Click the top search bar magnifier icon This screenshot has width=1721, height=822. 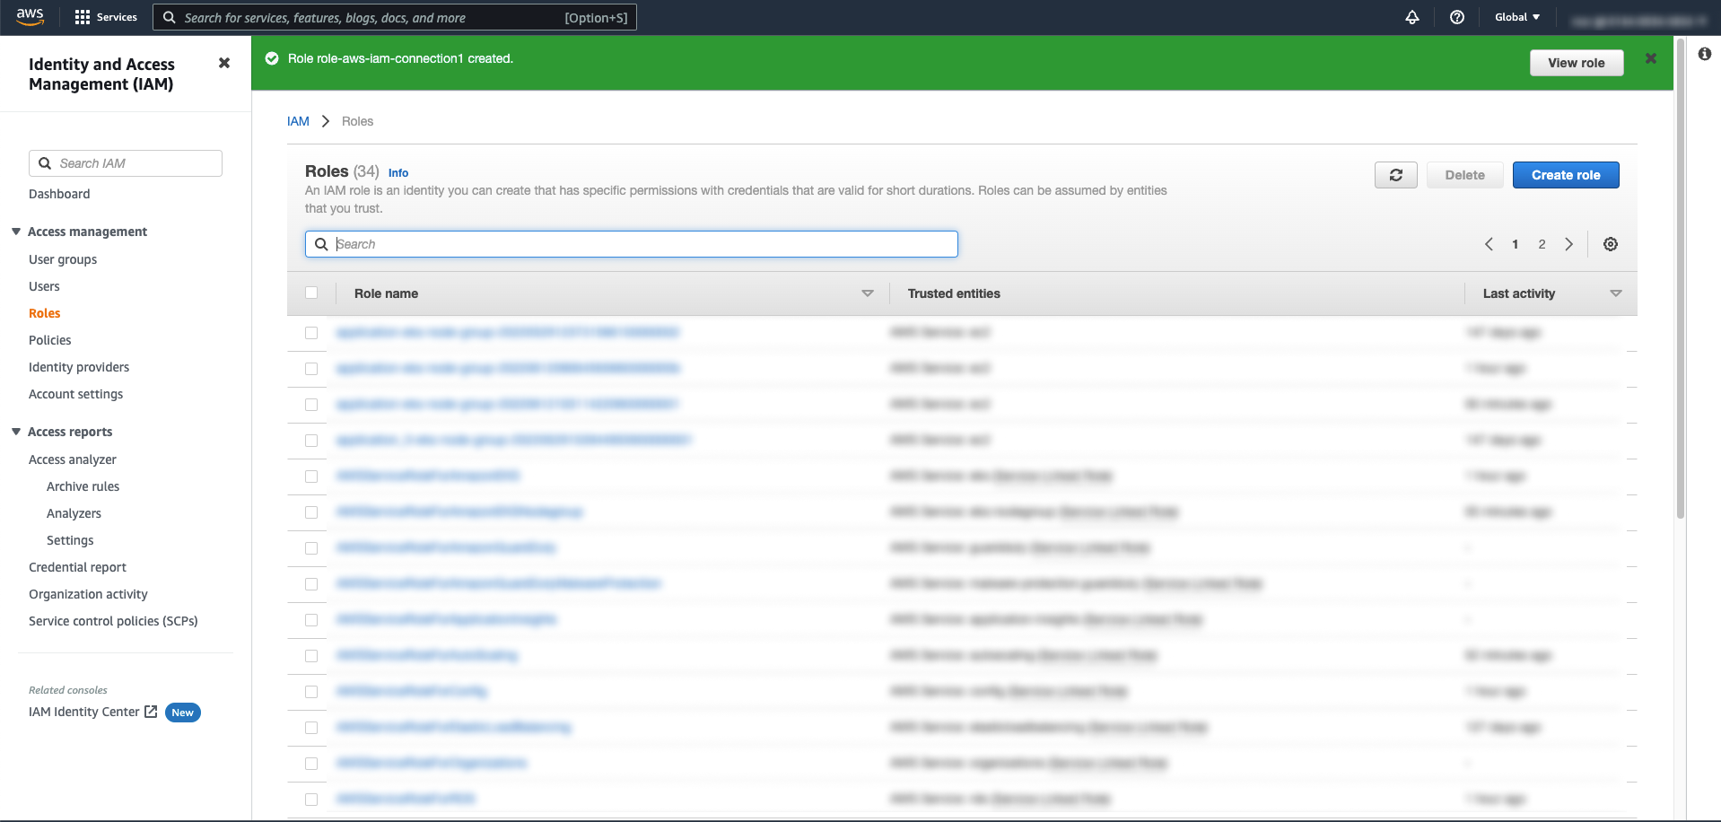click(169, 17)
